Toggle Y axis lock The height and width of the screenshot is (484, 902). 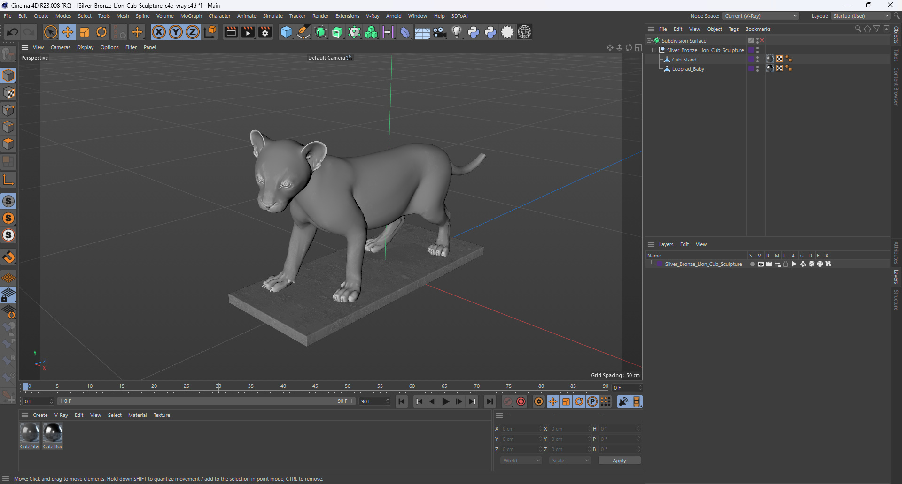pos(176,32)
